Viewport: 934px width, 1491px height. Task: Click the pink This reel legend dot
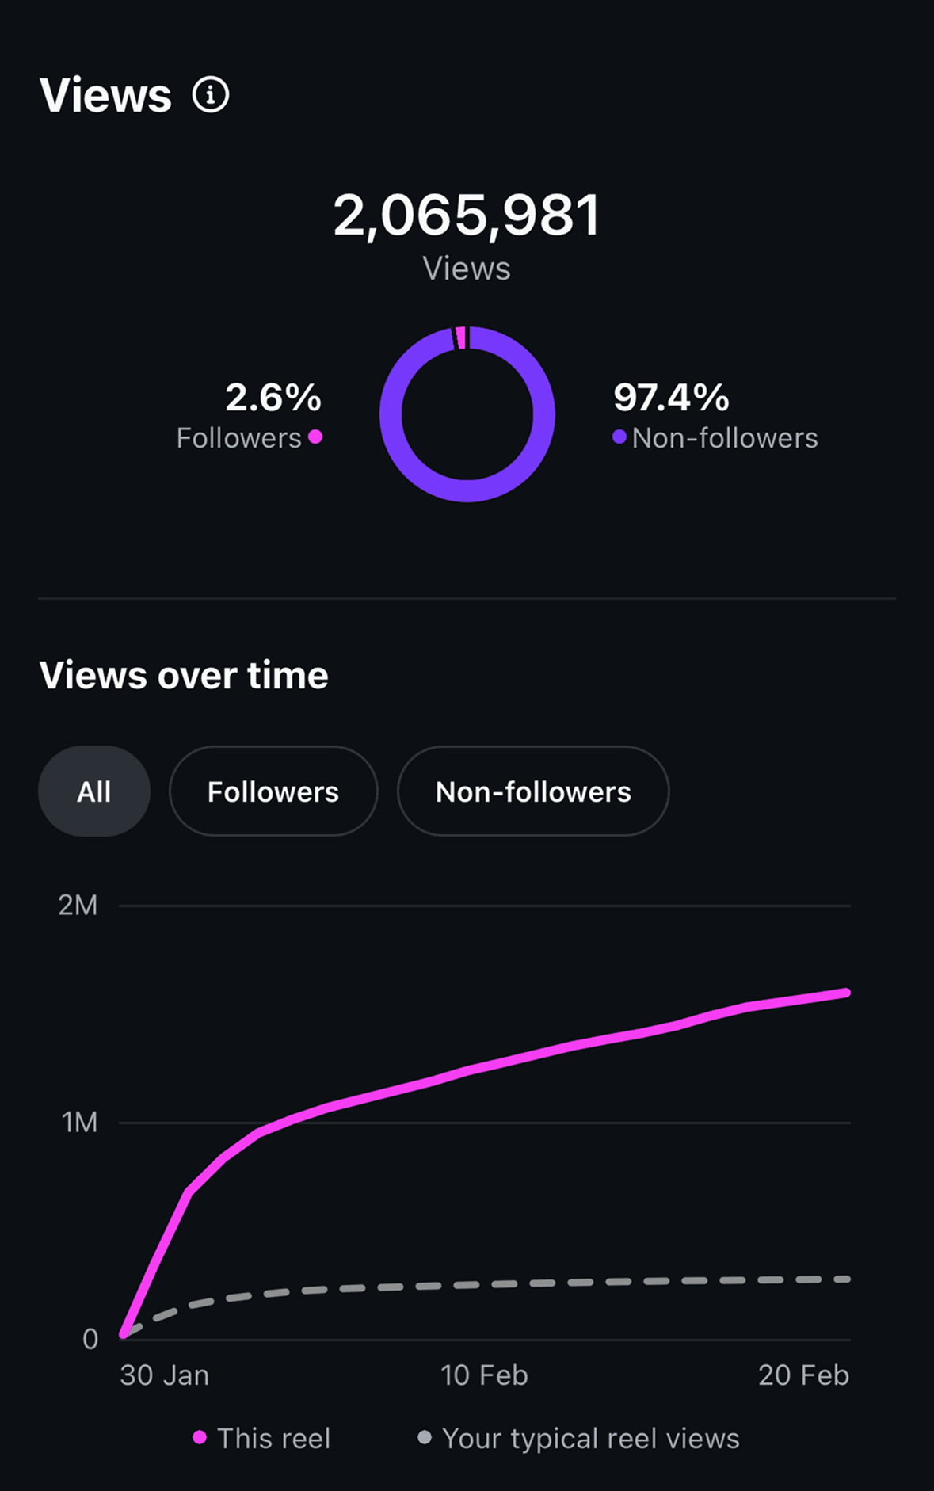tap(200, 1437)
